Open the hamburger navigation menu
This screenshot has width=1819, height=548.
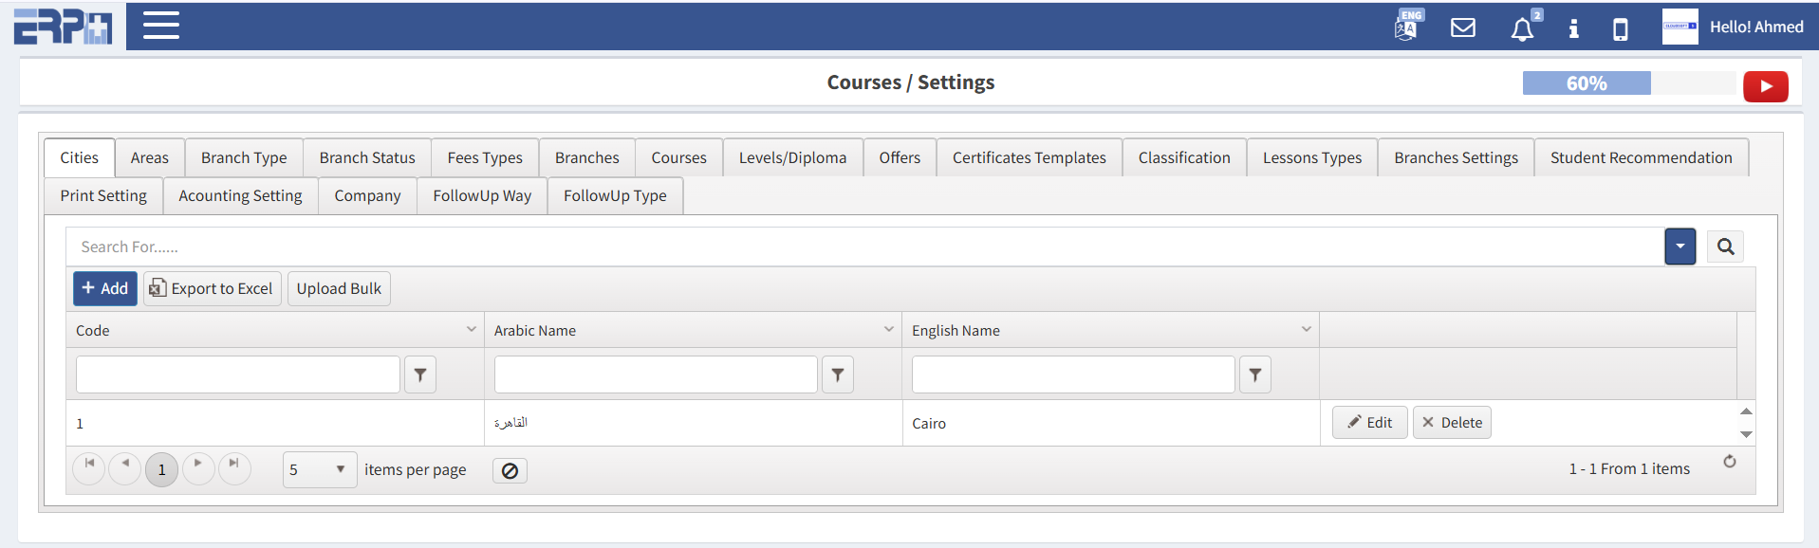click(x=161, y=26)
